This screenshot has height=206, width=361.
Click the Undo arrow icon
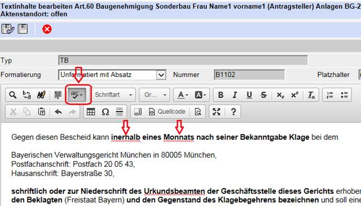(x=58, y=112)
